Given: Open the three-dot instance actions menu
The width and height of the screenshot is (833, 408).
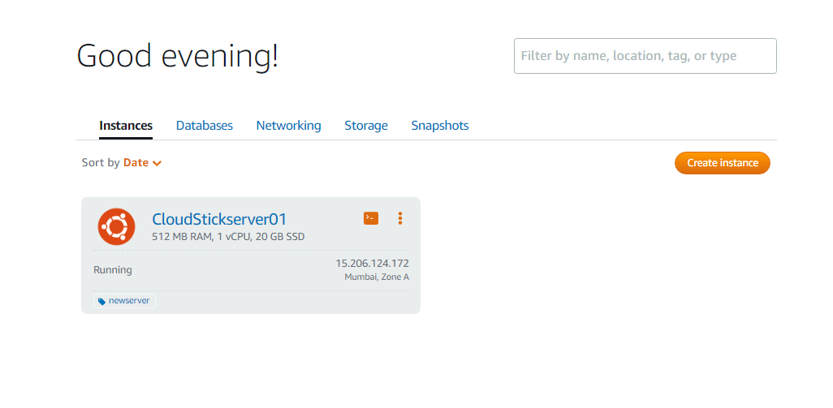Looking at the screenshot, I should tap(400, 218).
